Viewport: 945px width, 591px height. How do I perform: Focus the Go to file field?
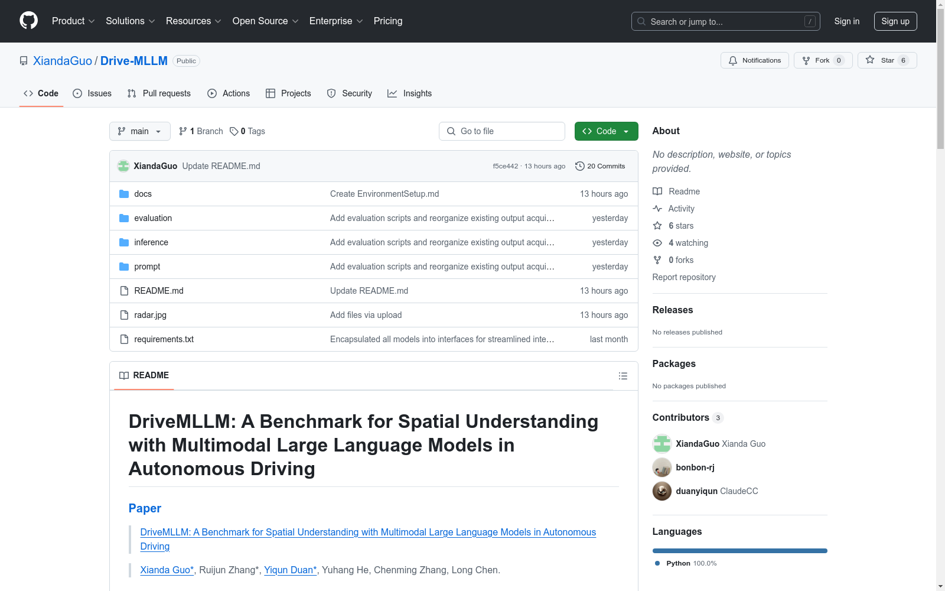pyautogui.click(x=502, y=131)
